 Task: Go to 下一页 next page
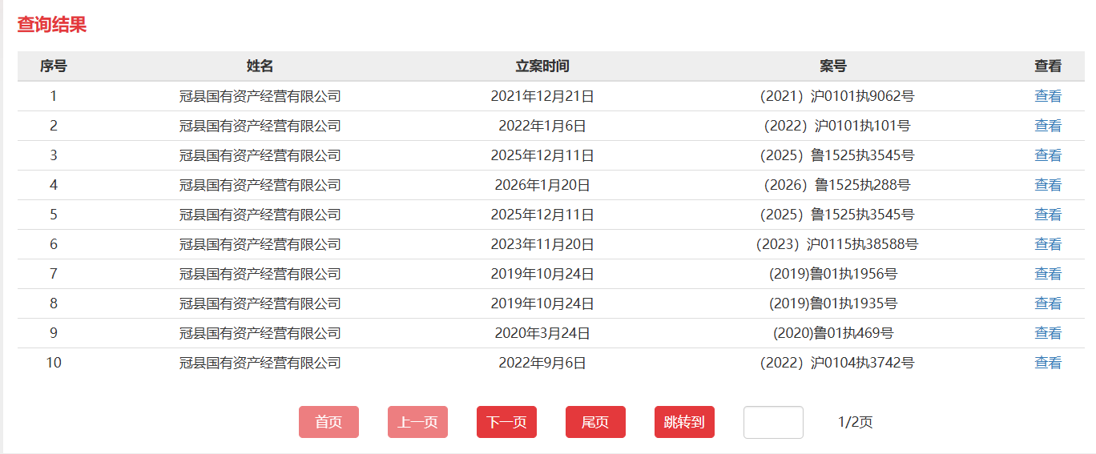pos(506,422)
